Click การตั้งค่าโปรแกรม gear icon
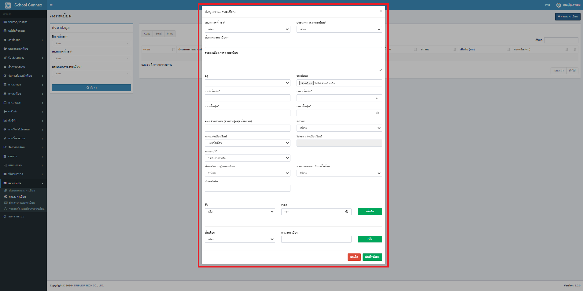 5,129
